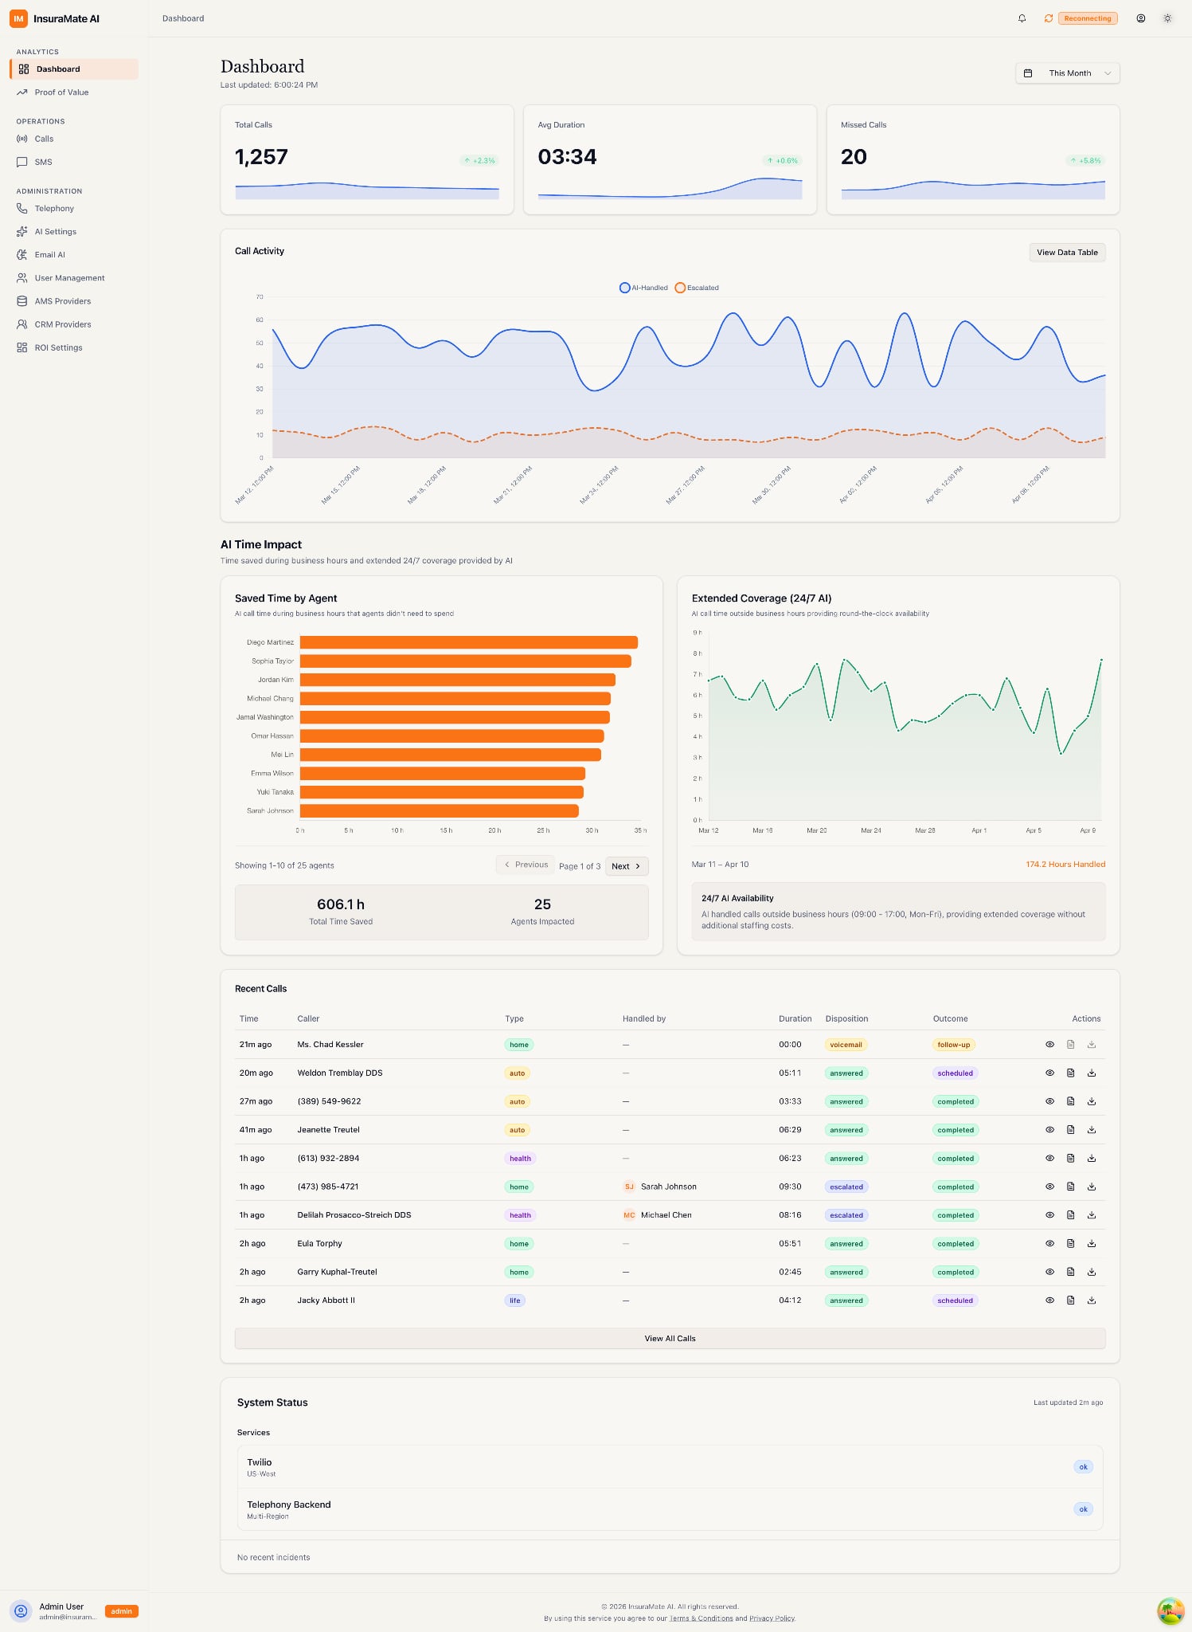This screenshot has height=1632, width=1192.
Task: Download recording for Garry Kuphal-Treutel call
Action: pyautogui.click(x=1092, y=1273)
